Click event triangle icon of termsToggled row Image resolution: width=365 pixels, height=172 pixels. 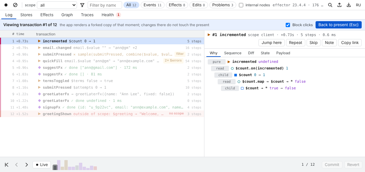39,81
